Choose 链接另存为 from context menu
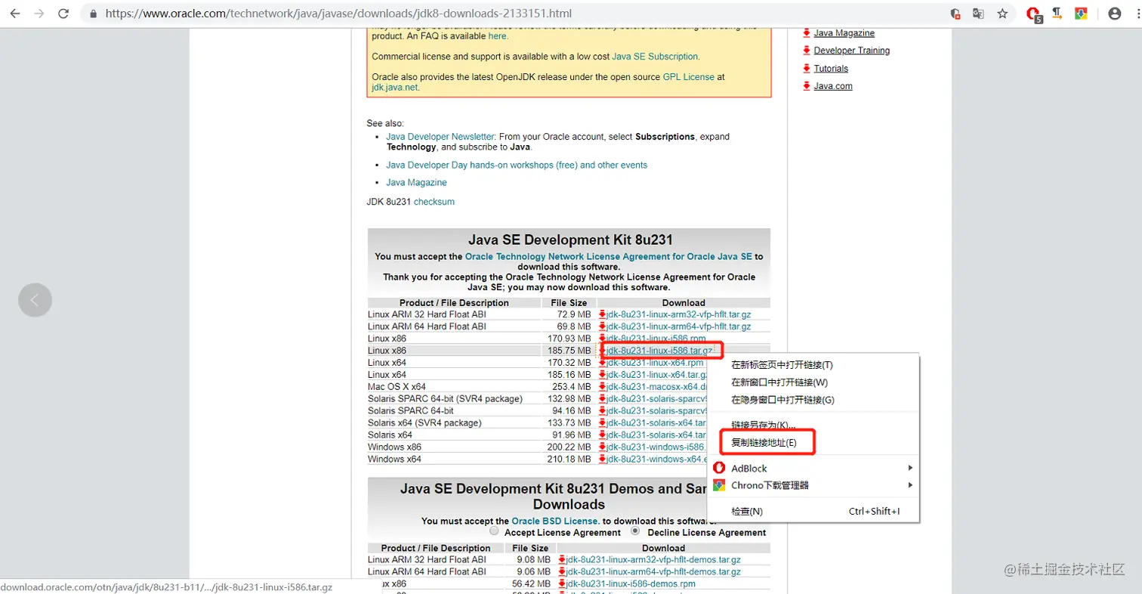 764,425
